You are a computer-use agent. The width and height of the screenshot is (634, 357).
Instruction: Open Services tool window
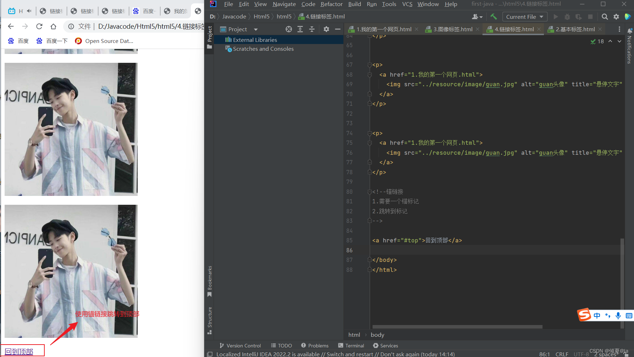[x=385, y=346]
